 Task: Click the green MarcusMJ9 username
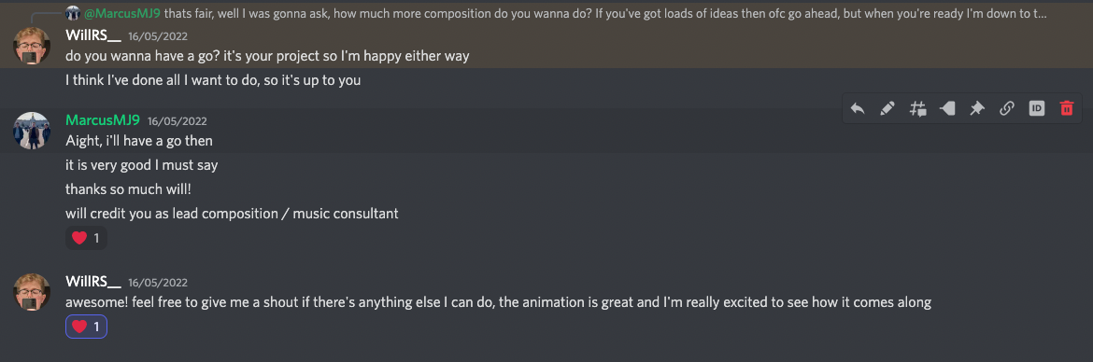(x=103, y=119)
